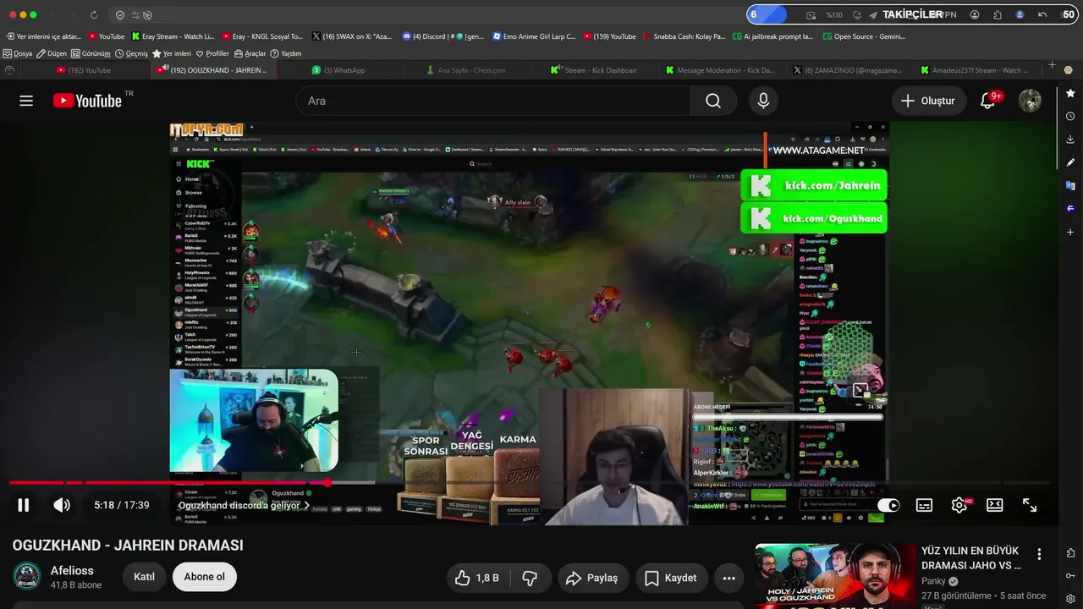Open Afelioss channel avatar

tap(26, 576)
